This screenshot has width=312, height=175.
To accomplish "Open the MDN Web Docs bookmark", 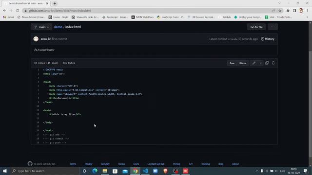I will pos(142,17).
